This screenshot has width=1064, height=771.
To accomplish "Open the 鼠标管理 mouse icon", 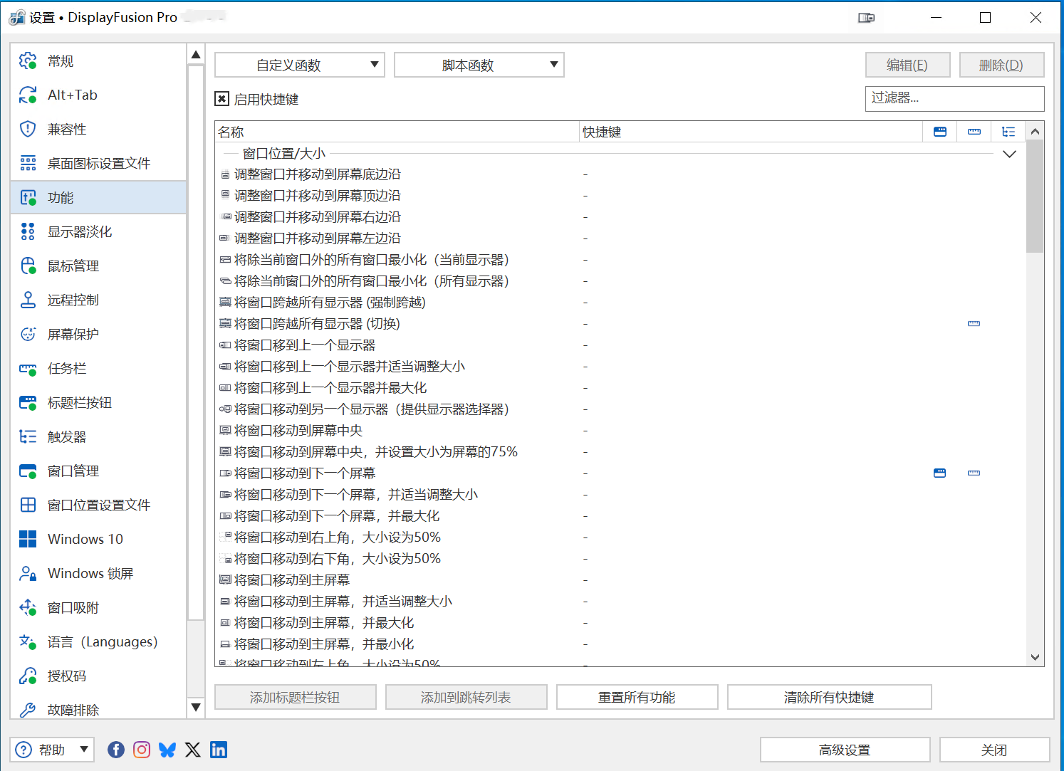I will click(28, 266).
